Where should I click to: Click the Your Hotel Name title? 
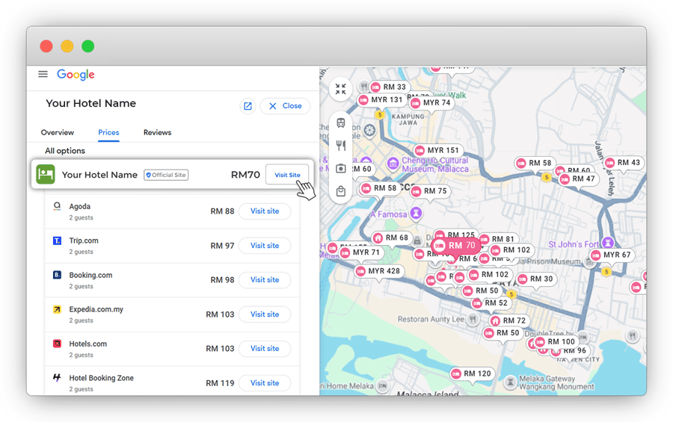91,103
